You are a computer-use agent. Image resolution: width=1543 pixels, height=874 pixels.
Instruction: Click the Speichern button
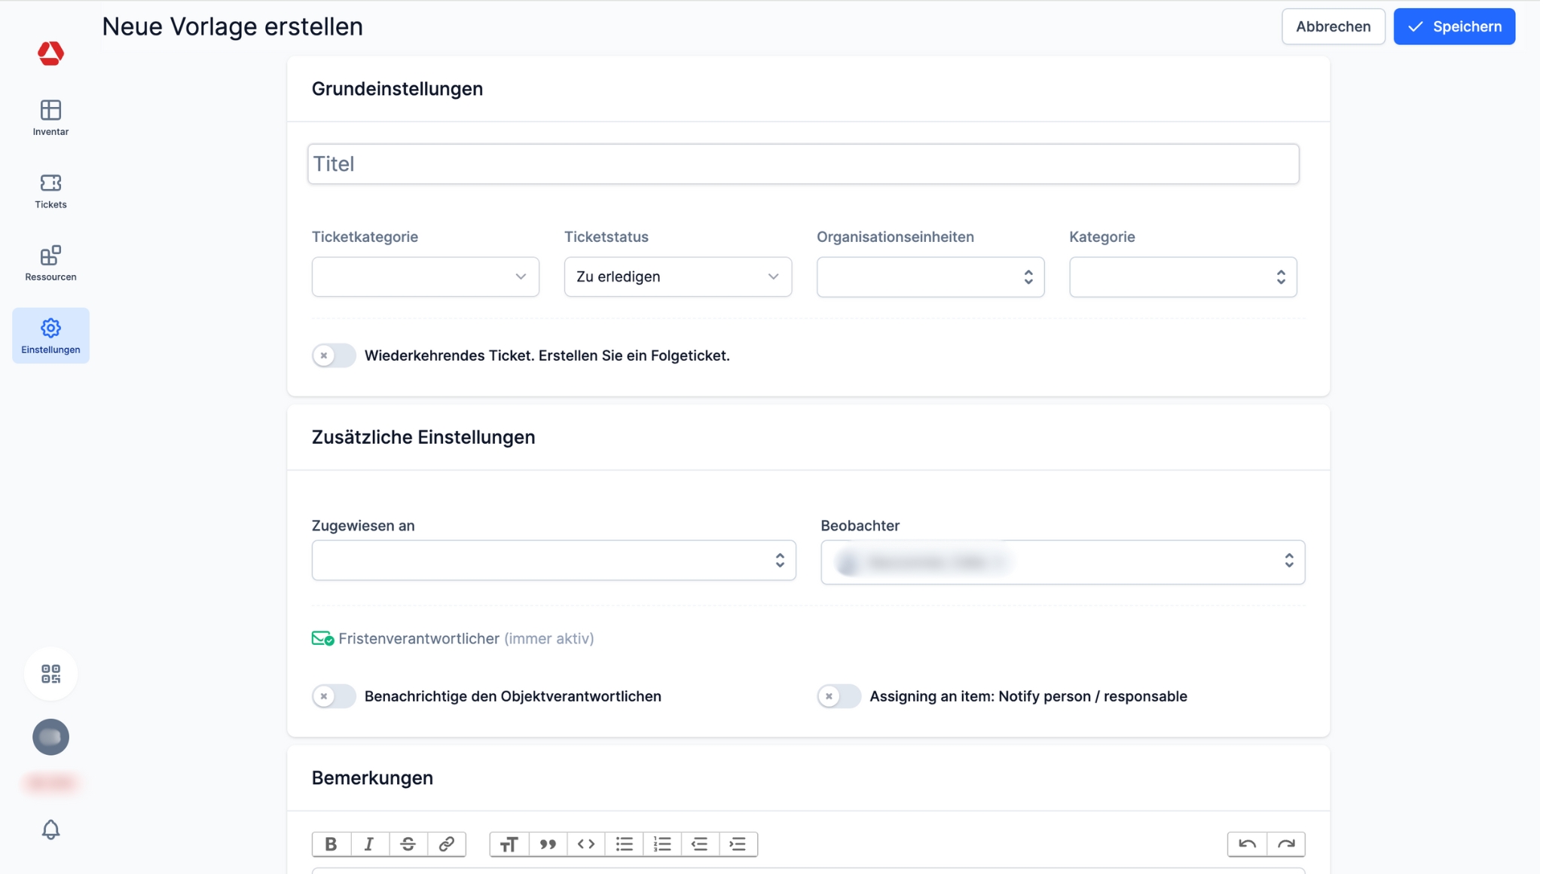point(1453,26)
